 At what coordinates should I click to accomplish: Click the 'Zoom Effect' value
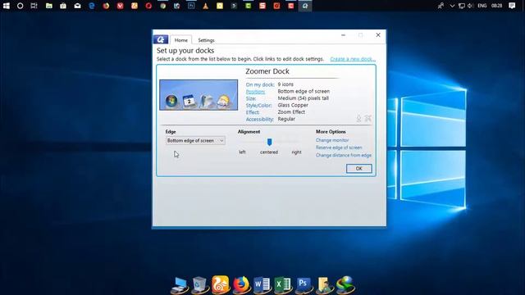pos(291,112)
